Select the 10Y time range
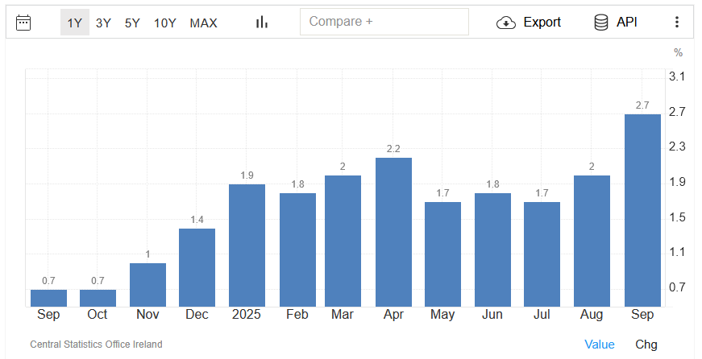 164,23
